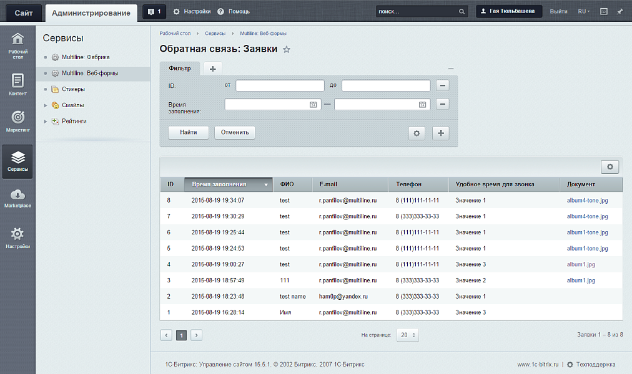Image resolution: width=632 pixels, height=374 pixels.
Task: Open the RU language dropdown
Action: 583,11
